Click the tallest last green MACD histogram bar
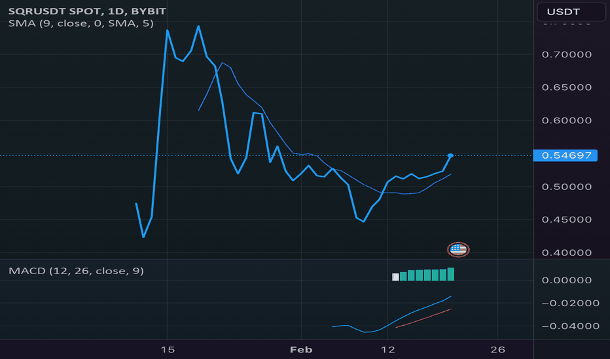610x359 pixels. point(451,274)
